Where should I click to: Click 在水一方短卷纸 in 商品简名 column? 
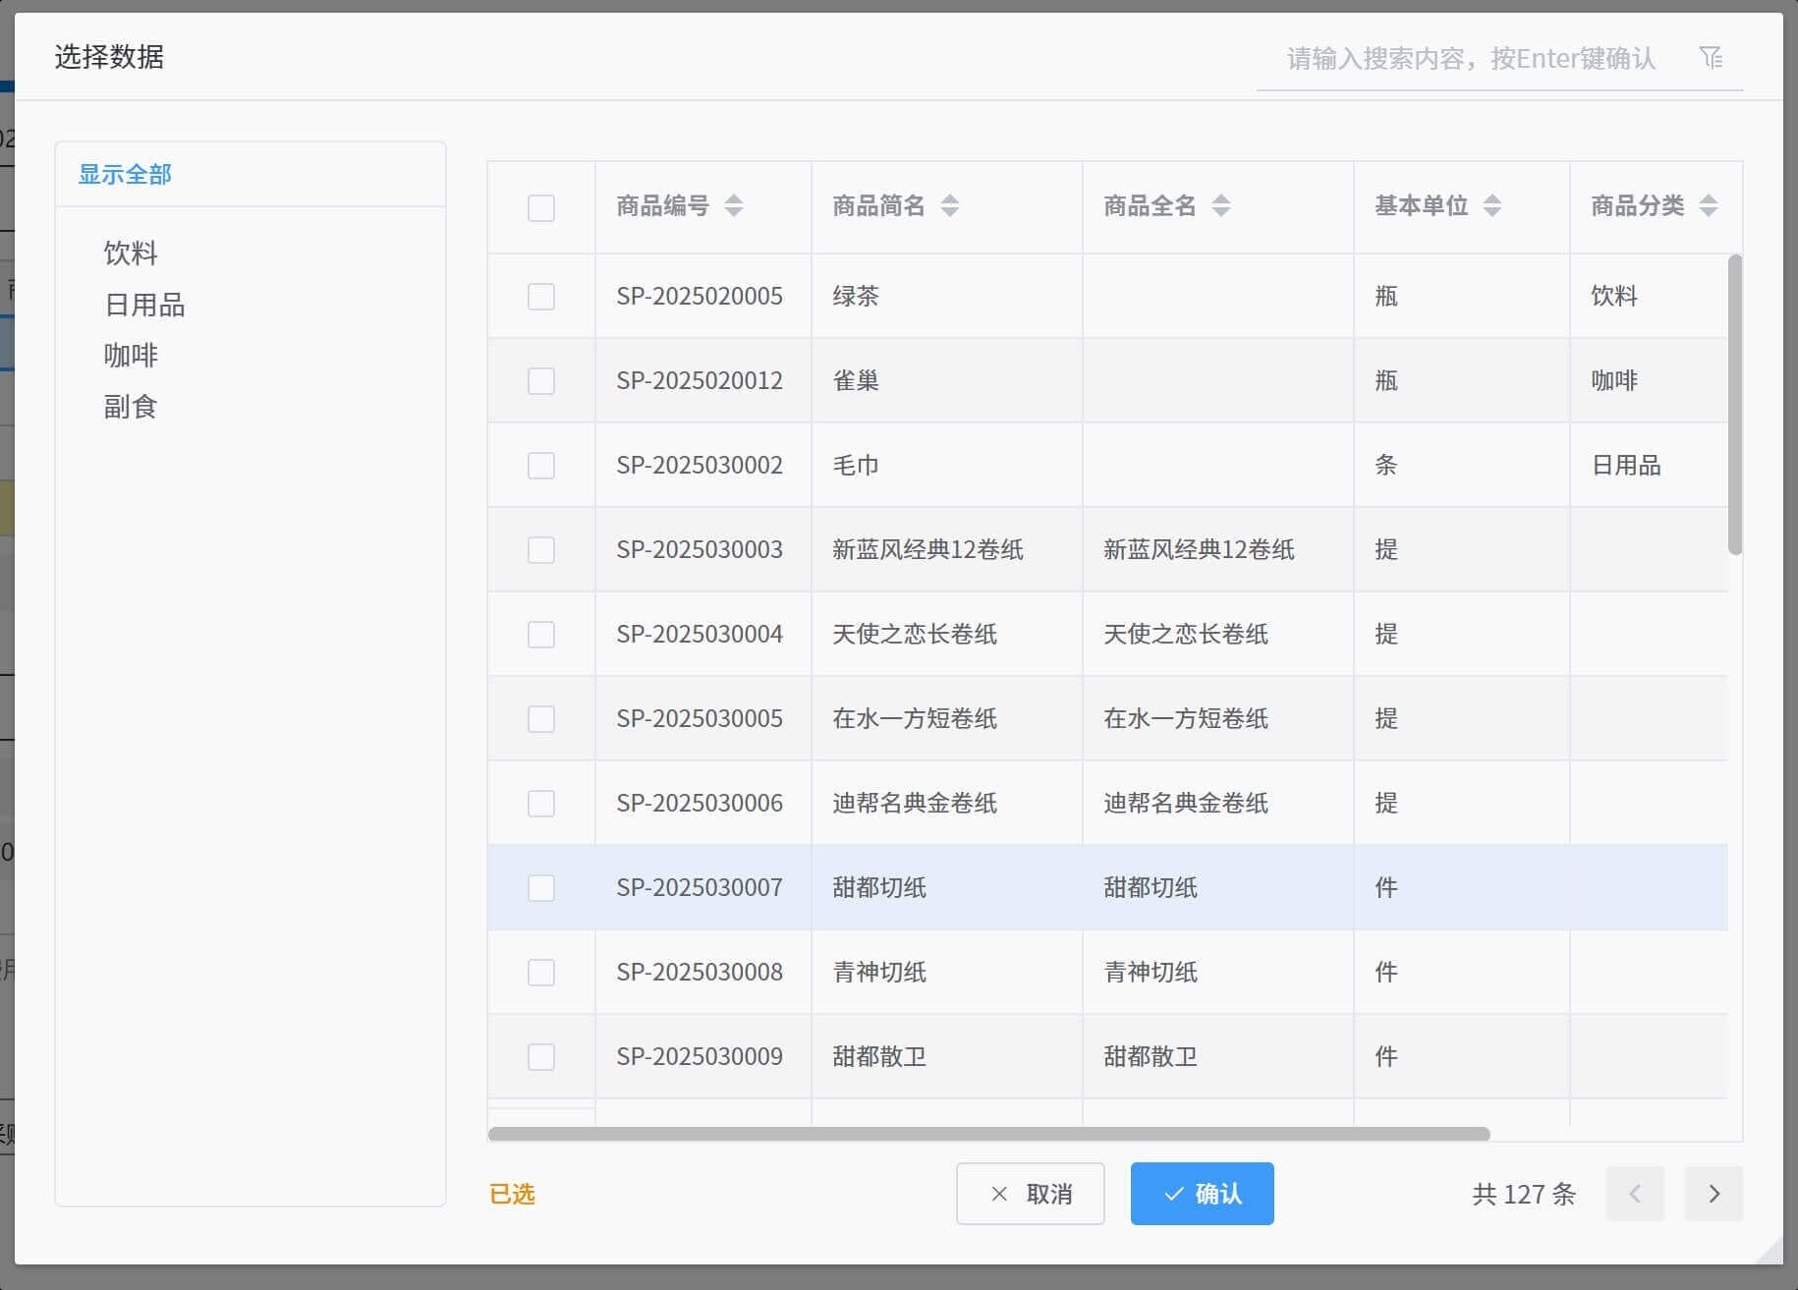click(x=915, y=718)
